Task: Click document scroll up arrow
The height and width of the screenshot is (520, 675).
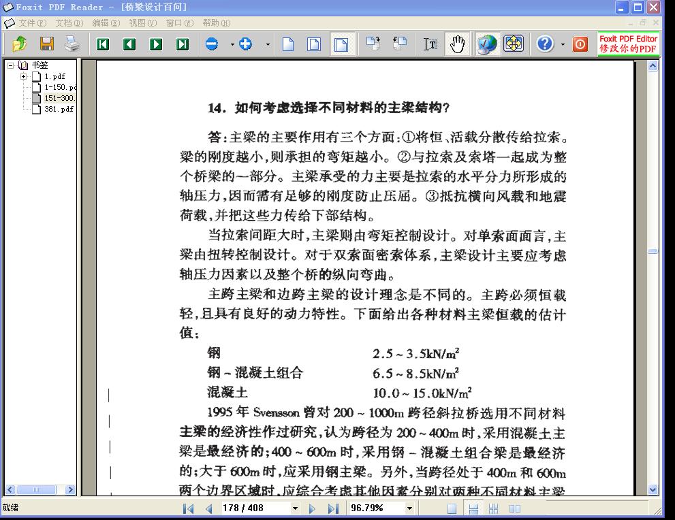Action: pyautogui.click(x=653, y=66)
